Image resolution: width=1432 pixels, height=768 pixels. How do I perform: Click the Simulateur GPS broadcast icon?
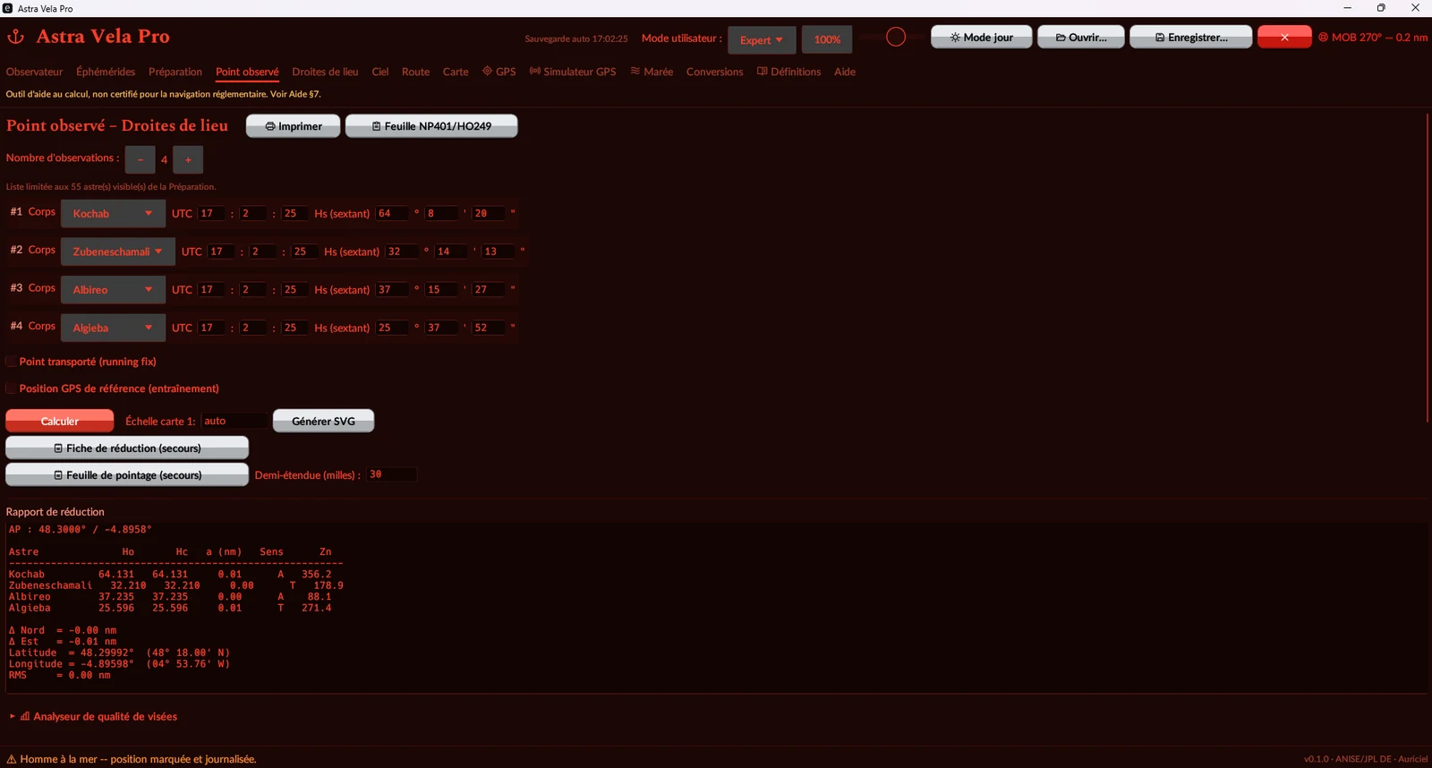point(535,71)
